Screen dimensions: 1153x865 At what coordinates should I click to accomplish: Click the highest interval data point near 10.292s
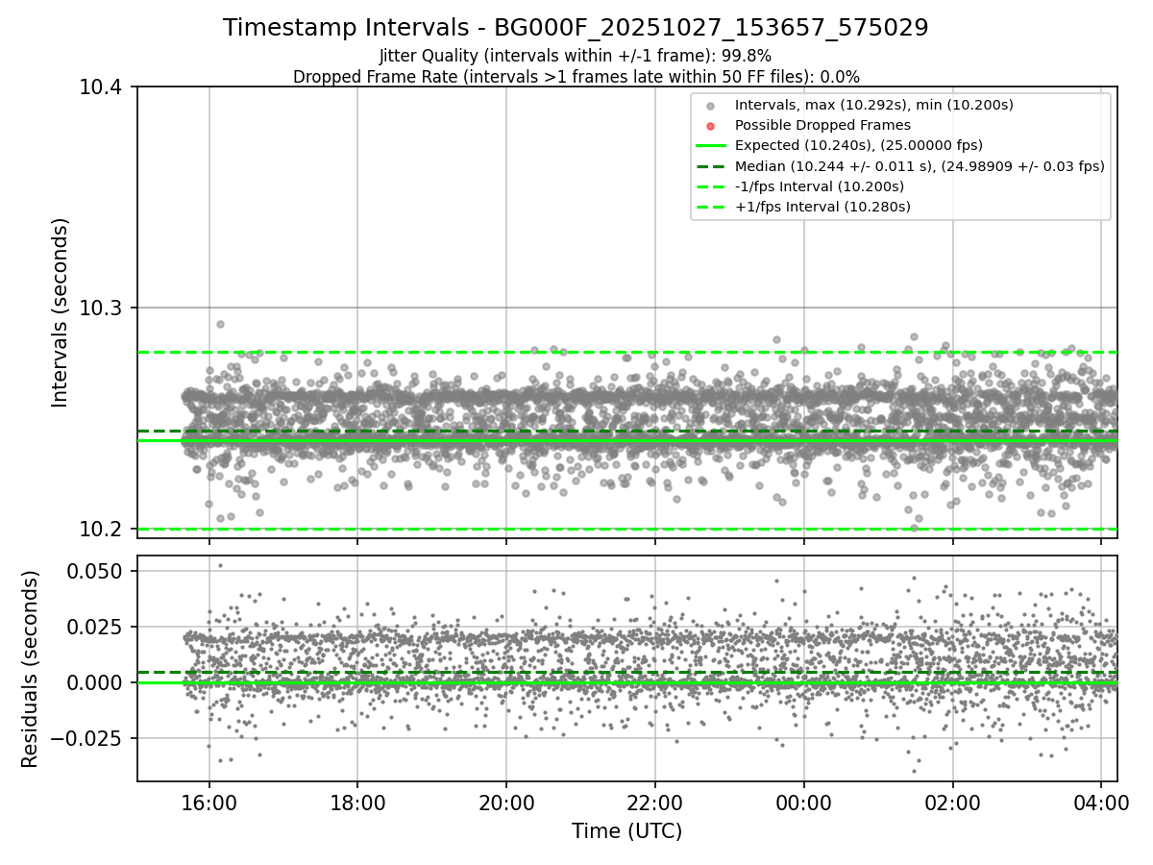tap(220, 325)
